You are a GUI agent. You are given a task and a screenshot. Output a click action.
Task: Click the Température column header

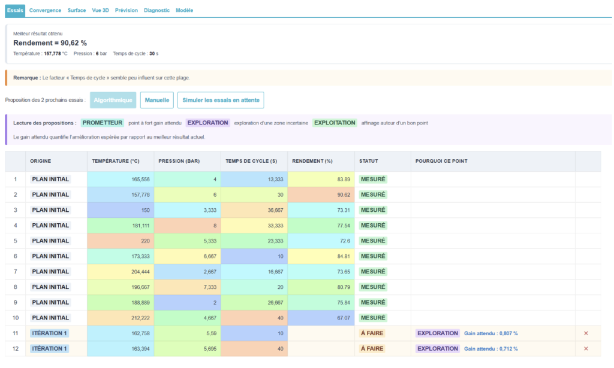[x=116, y=161]
